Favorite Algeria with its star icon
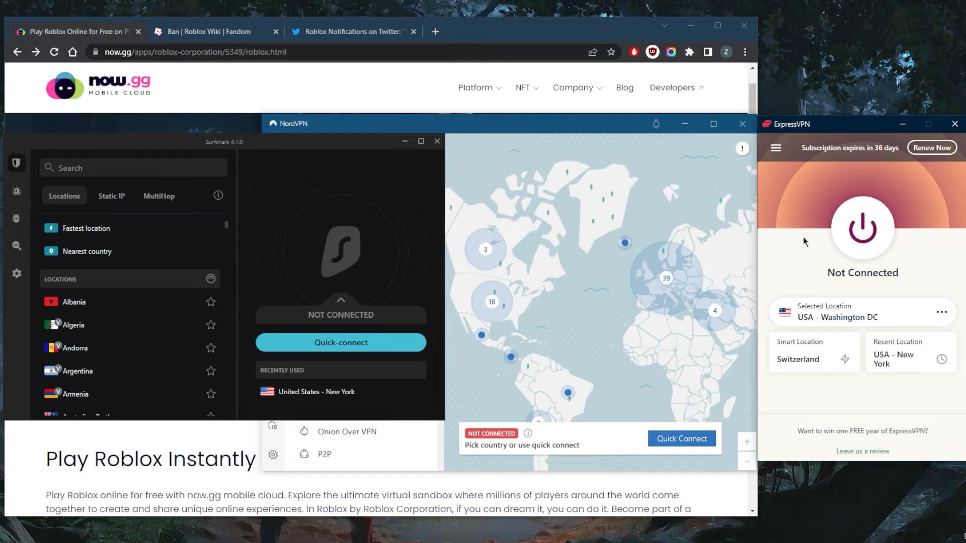Viewport: 966px width, 543px height. point(211,325)
